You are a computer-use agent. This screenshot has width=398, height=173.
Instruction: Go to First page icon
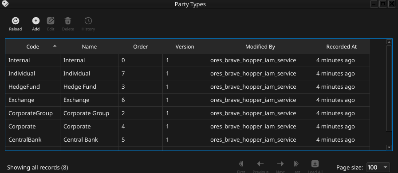(x=241, y=164)
